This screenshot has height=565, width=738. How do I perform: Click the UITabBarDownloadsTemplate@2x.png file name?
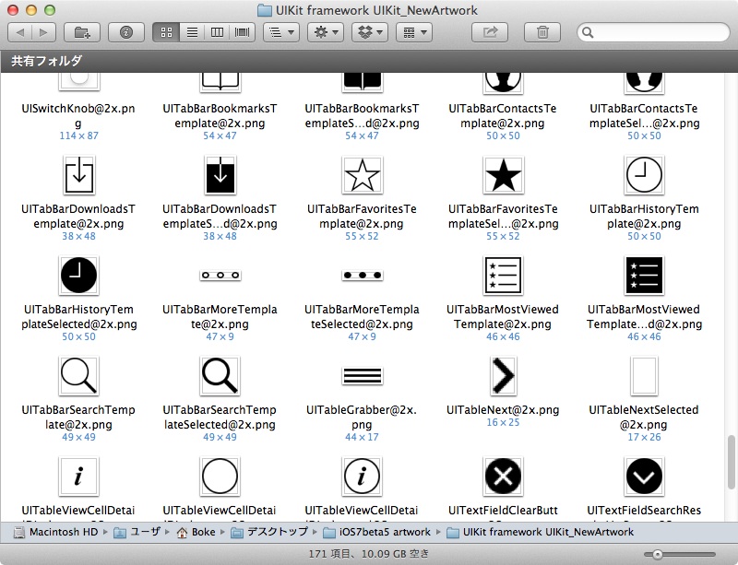[78, 216]
